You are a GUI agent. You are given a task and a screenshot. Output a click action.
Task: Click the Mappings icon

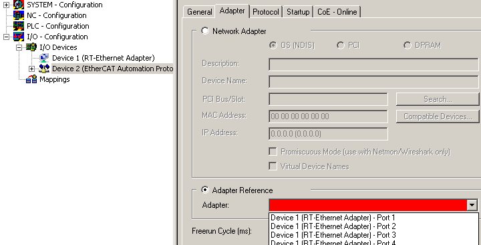[x=31, y=79]
